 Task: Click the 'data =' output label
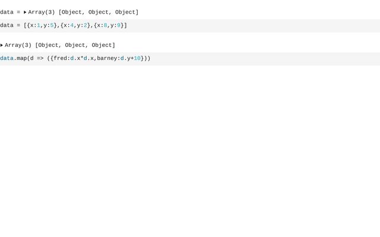click(9, 12)
